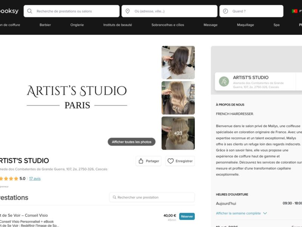
Task: Click the magnifier icon in services search
Action: pos(30,11)
